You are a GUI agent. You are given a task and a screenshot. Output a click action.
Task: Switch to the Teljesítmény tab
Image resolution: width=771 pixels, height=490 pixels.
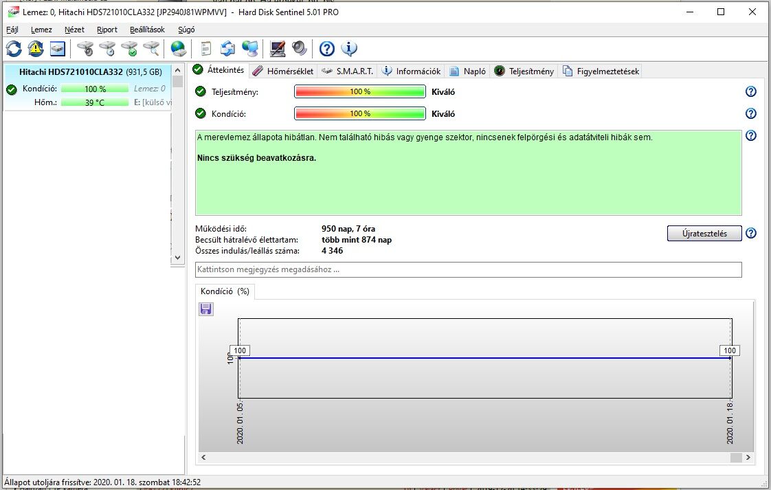coord(524,71)
